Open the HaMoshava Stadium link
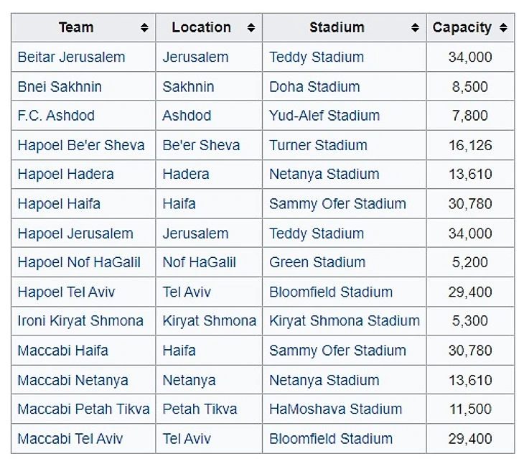The image size is (524, 459). coord(335,409)
